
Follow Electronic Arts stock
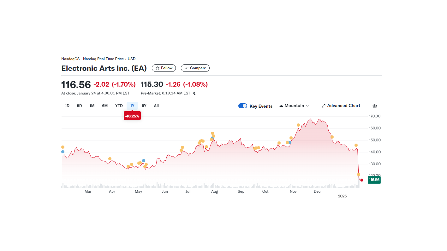164,68
